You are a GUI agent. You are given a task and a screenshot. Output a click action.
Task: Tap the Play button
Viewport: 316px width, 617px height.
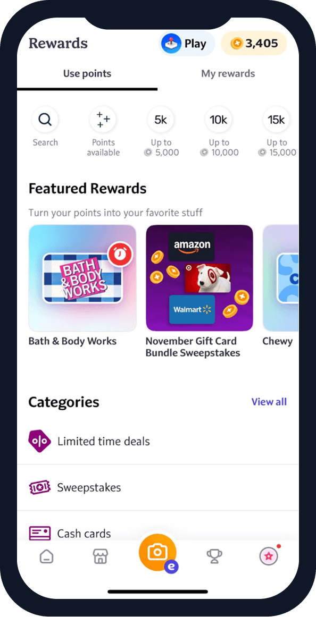(x=187, y=43)
